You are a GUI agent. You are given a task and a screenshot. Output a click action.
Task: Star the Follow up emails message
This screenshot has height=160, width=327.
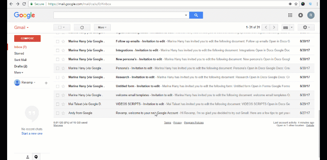(x=63, y=41)
